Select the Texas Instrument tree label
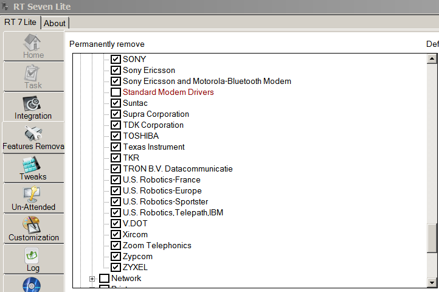The width and height of the screenshot is (439, 292). pos(154,147)
